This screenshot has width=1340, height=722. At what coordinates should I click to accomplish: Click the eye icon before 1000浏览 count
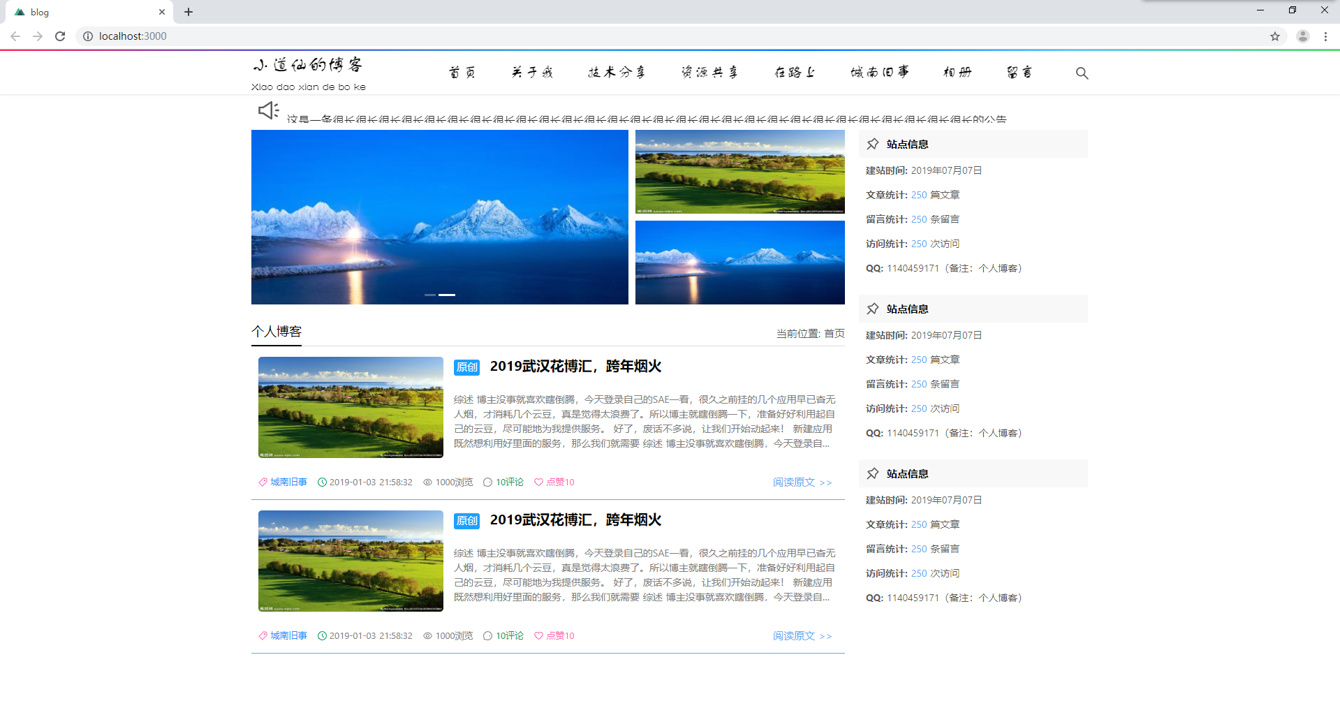pyautogui.click(x=427, y=482)
